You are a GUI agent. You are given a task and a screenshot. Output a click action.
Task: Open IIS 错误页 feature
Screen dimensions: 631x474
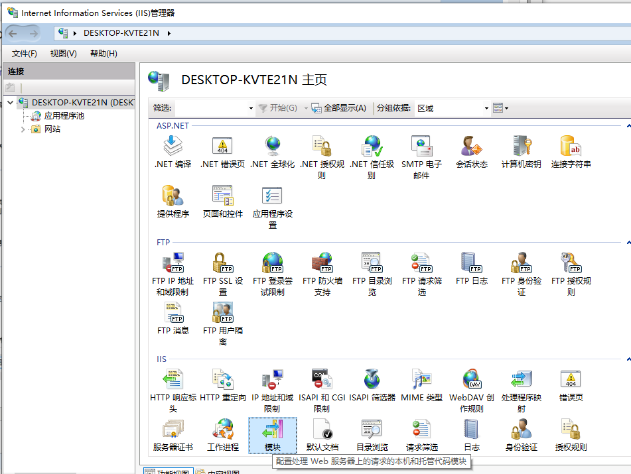coord(571,385)
